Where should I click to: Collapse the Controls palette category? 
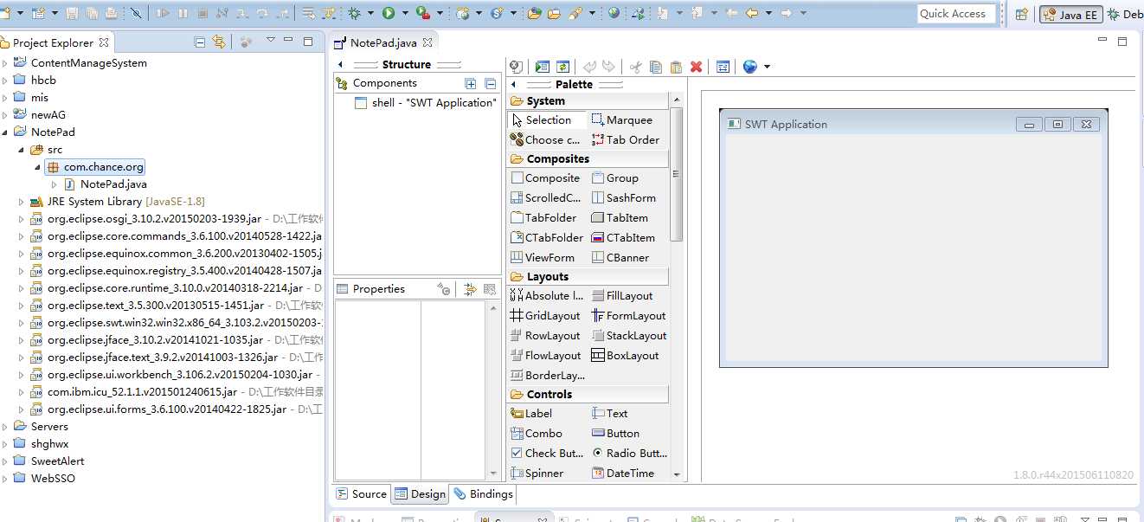click(588, 395)
